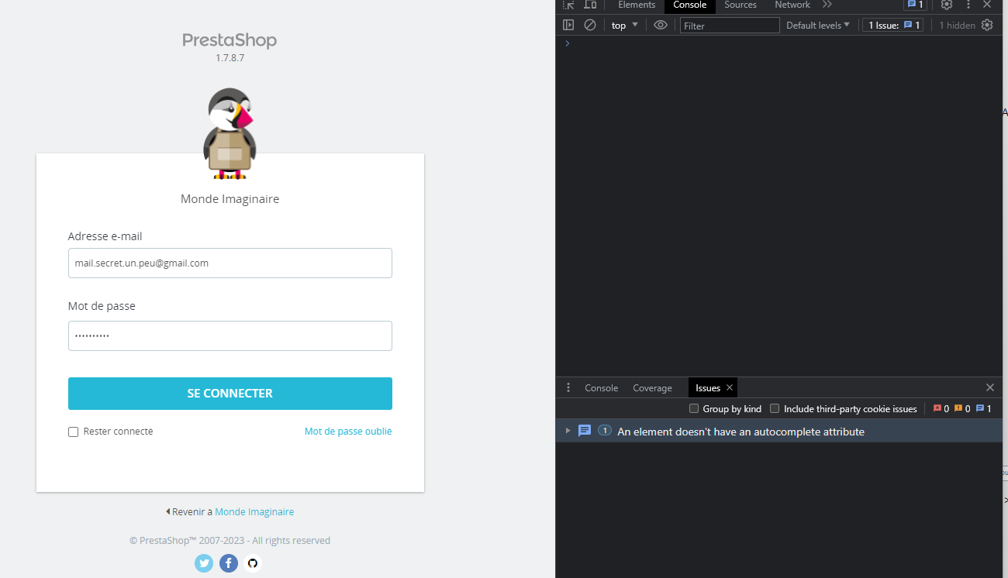
Task: Toggle the device toolbar icon
Action: tap(590, 5)
